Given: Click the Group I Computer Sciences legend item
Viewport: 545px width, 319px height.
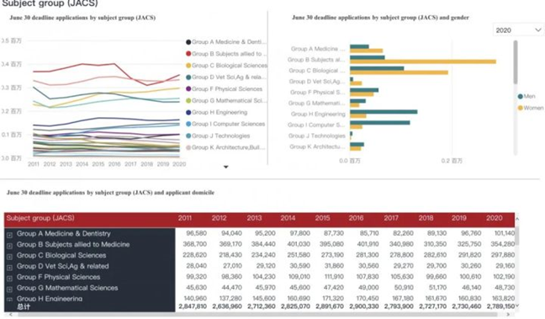Looking at the screenshot, I should pyautogui.click(x=225, y=124).
